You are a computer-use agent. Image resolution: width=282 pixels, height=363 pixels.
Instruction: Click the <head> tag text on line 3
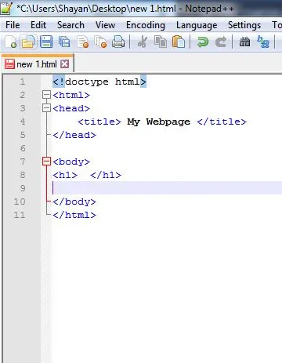click(x=71, y=108)
